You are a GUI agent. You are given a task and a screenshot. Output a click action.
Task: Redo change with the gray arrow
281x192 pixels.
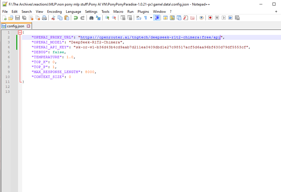[82, 18]
